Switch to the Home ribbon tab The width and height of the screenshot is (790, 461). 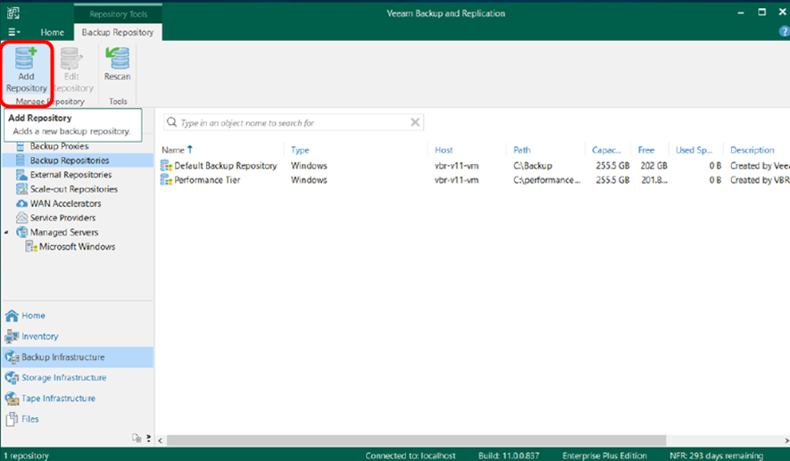53,32
